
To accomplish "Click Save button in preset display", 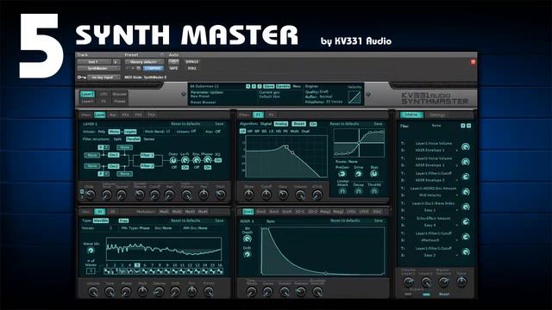I will click(268, 86).
